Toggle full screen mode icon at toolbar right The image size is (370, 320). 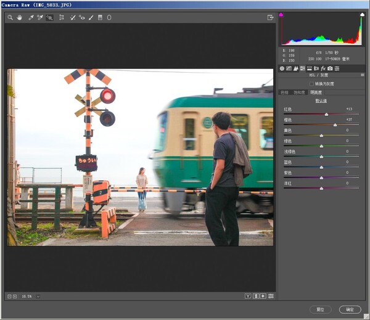coord(270,17)
